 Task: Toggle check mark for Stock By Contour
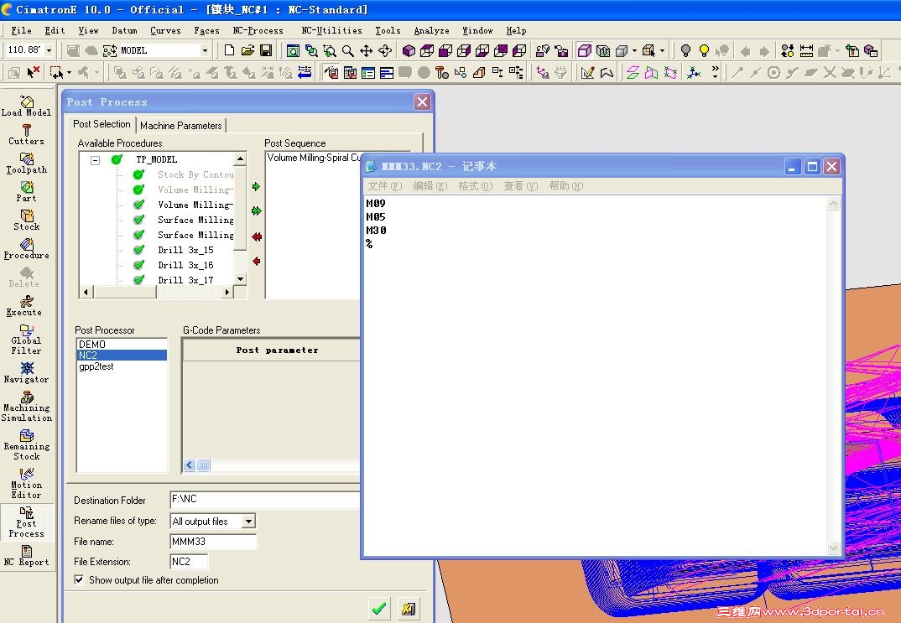[x=138, y=174]
